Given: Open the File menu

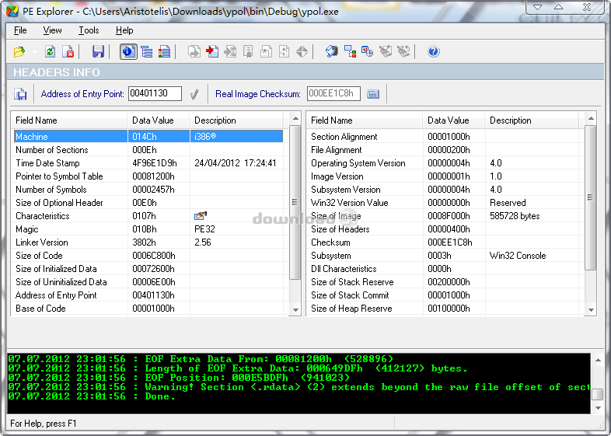Looking at the screenshot, I should 20,30.
